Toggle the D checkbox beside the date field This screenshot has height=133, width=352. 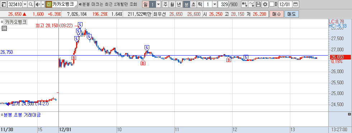(272, 4)
